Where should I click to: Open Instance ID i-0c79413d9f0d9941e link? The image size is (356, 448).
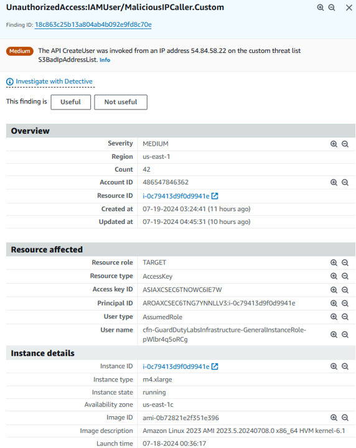click(x=176, y=366)
